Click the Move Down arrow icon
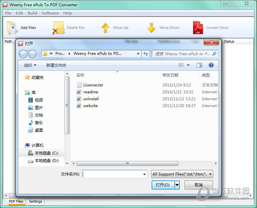This screenshot has height=208, width=257. coord(151,28)
